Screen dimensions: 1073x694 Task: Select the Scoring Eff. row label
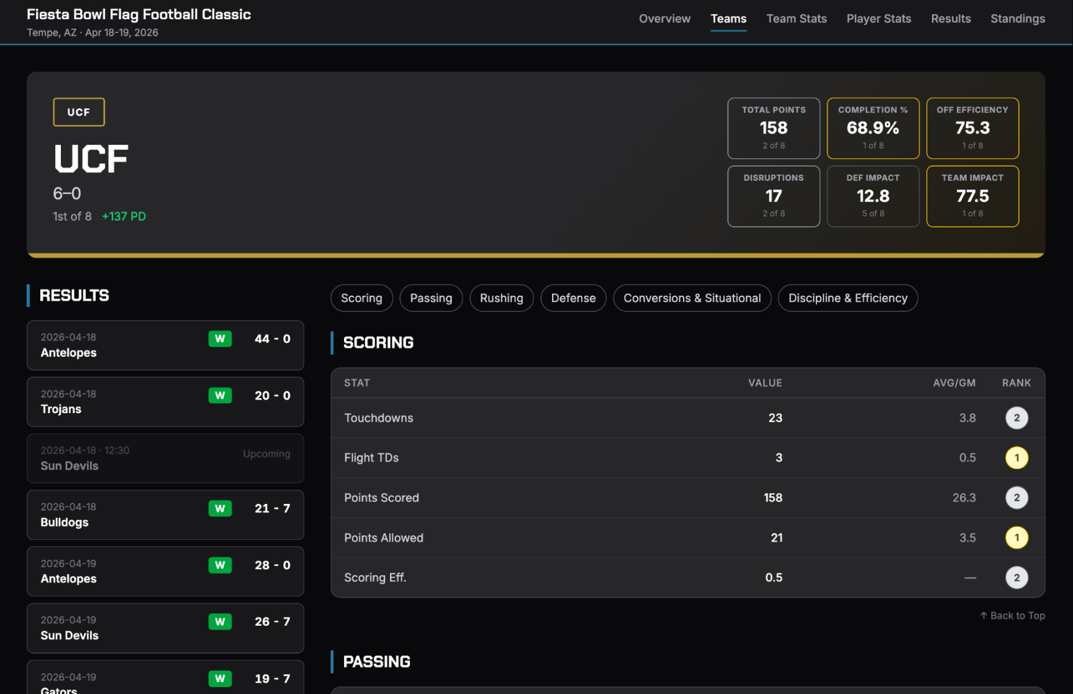(x=375, y=578)
